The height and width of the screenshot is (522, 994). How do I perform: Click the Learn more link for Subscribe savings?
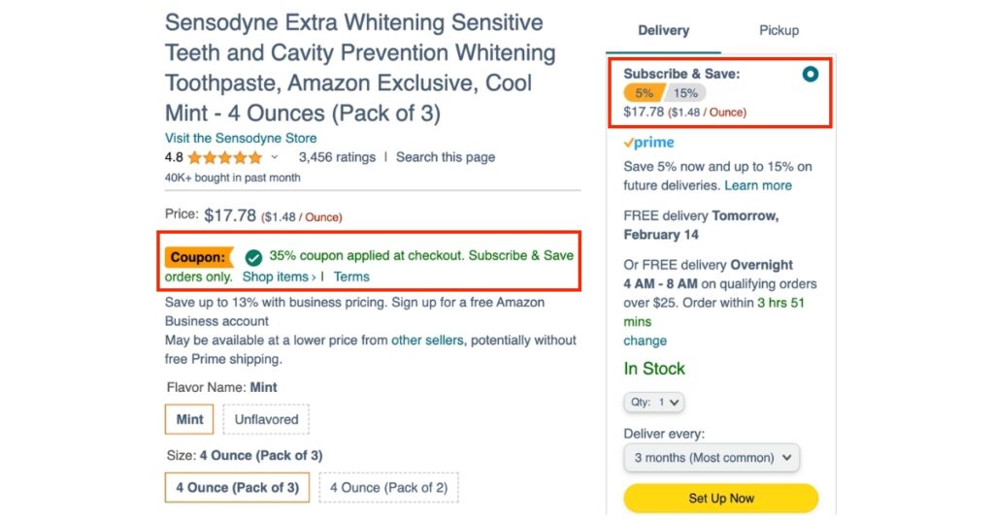(x=758, y=185)
